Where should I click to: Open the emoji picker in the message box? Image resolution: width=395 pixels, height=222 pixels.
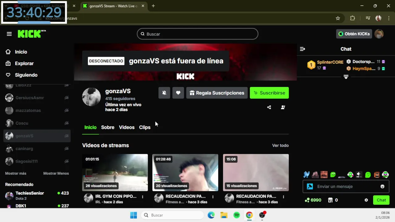(383, 187)
